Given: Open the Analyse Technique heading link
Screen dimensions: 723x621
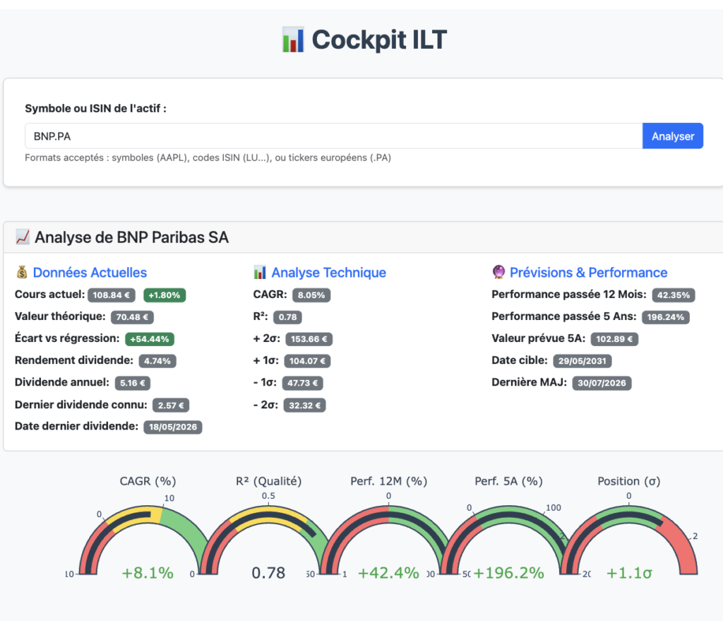Looking at the screenshot, I should click(329, 273).
